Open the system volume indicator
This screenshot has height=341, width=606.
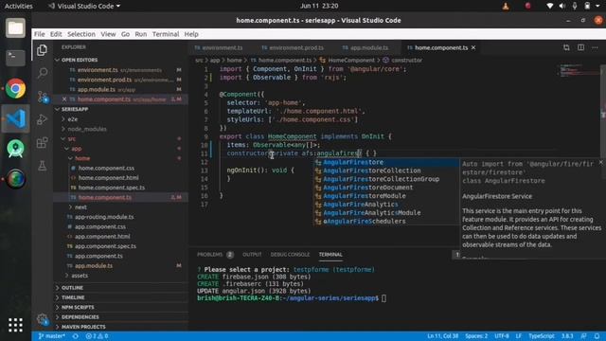click(x=562, y=6)
